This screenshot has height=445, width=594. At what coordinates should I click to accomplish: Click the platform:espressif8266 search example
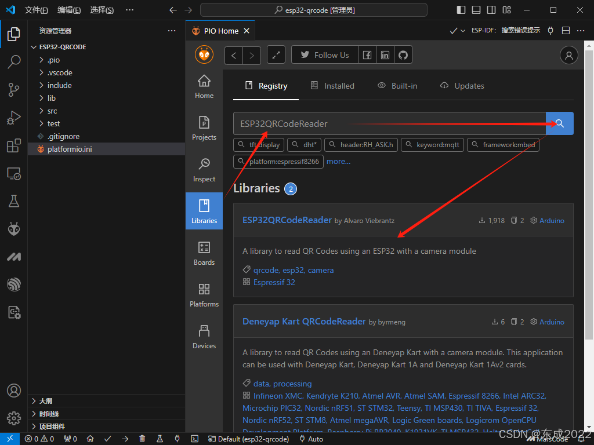278,162
